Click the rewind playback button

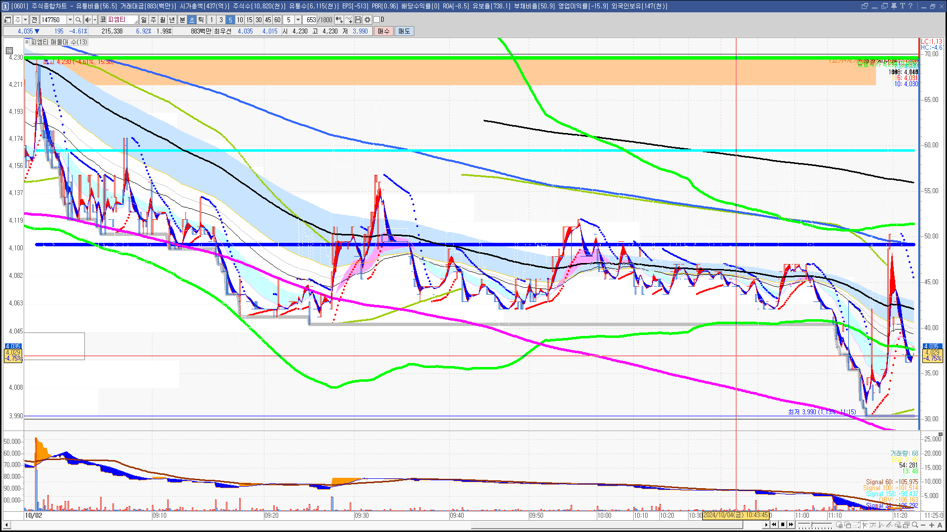point(774,525)
